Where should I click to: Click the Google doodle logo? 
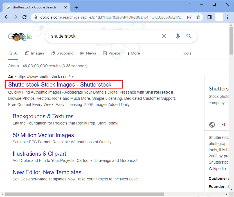click(20, 37)
